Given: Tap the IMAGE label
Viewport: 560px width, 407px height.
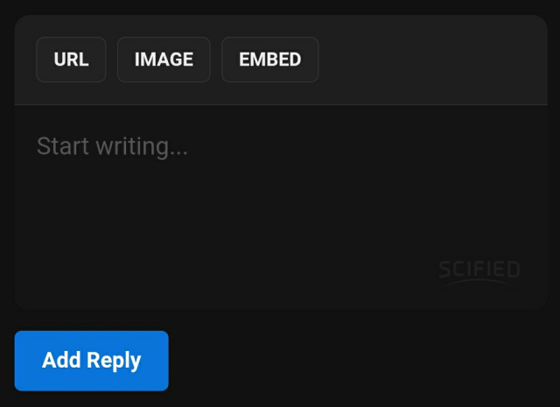Looking at the screenshot, I should 164,60.
